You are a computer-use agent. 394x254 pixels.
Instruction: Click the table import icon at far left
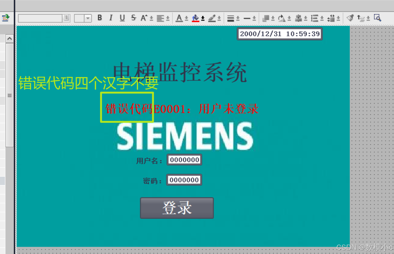(6, 18)
